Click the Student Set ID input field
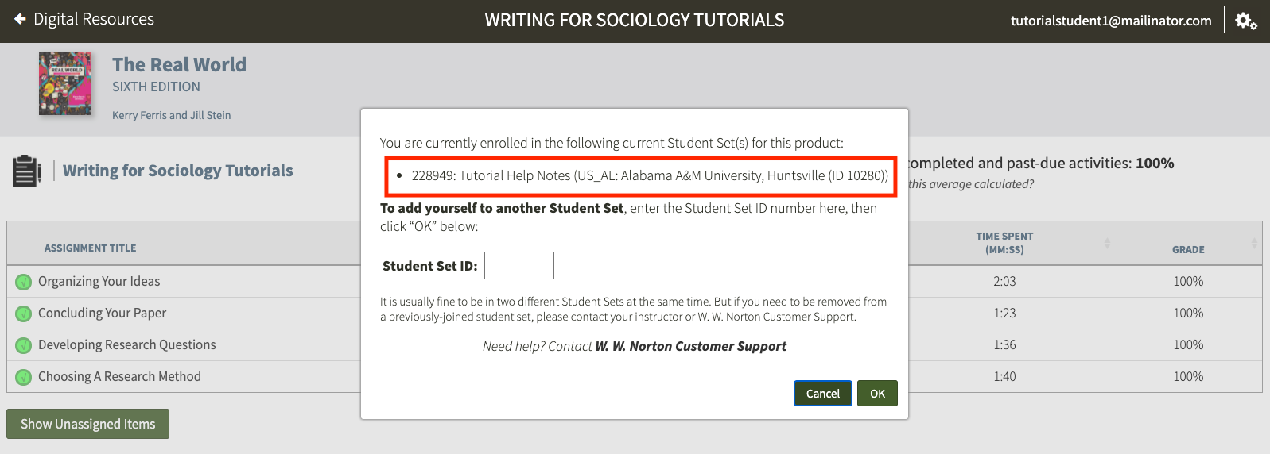The width and height of the screenshot is (1270, 454). pyautogui.click(x=518, y=266)
